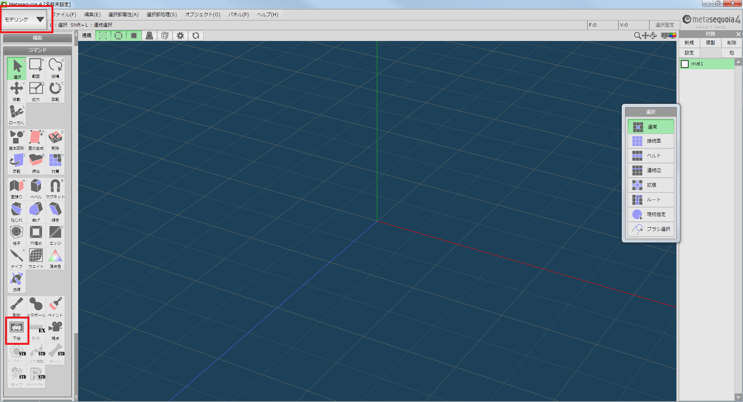Screen dimensions: 743x402
Task: Open the パネル(P) menu
Action: click(x=239, y=15)
